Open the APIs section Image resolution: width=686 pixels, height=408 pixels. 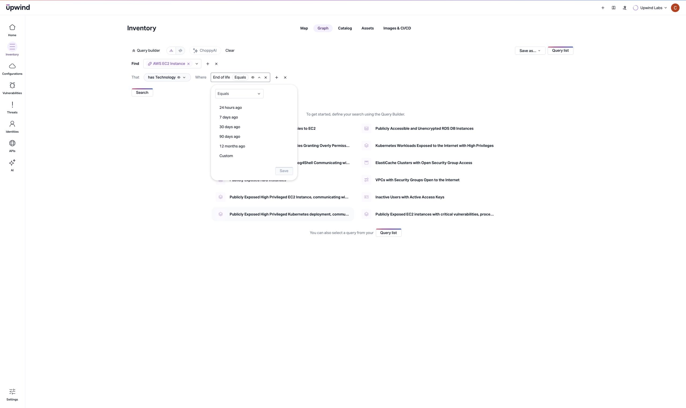tap(12, 146)
